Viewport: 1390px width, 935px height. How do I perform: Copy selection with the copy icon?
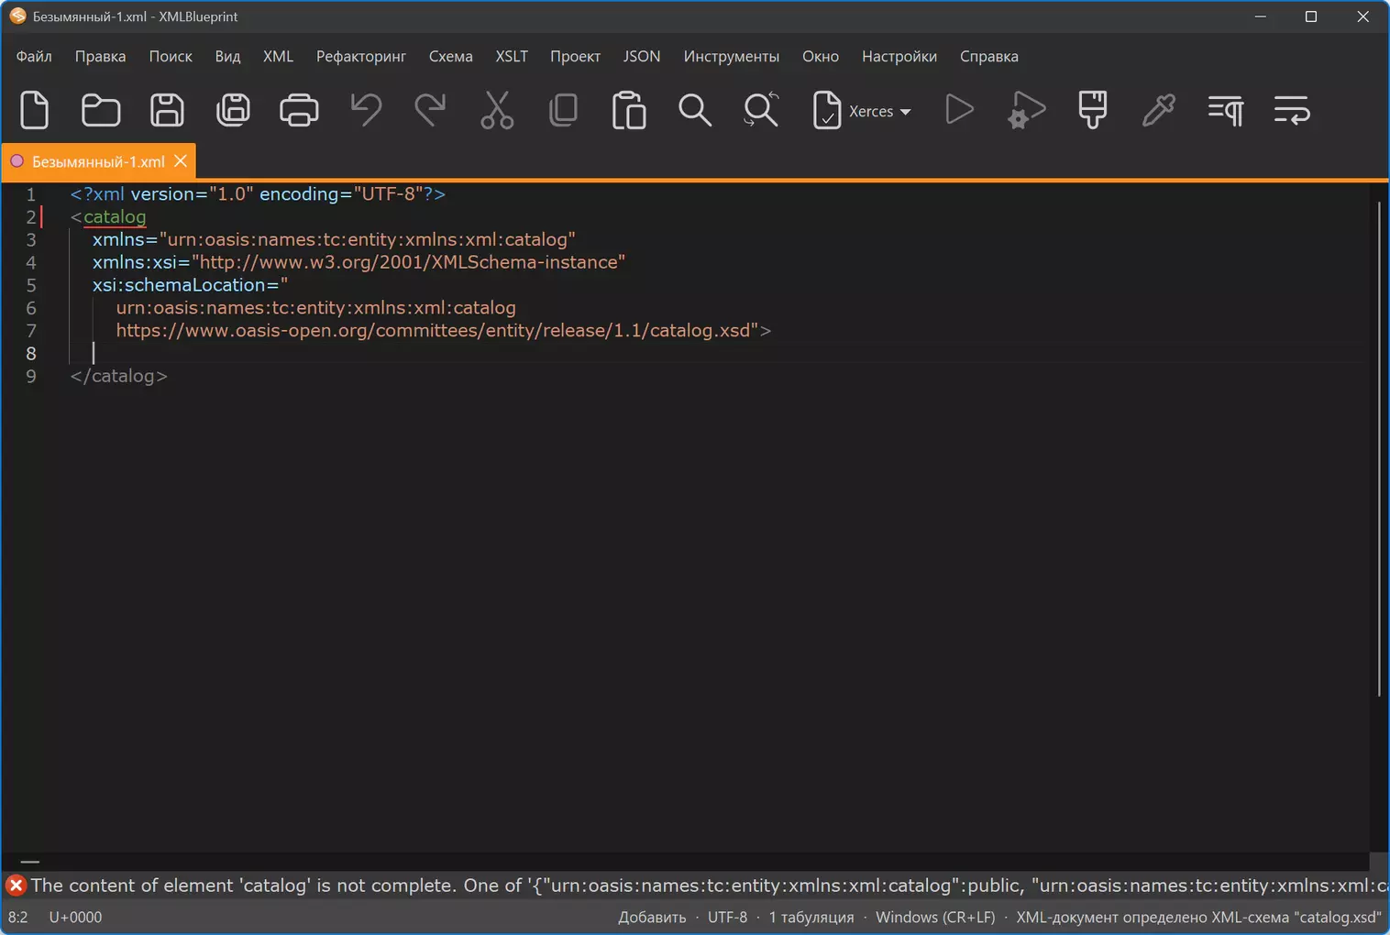click(563, 111)
